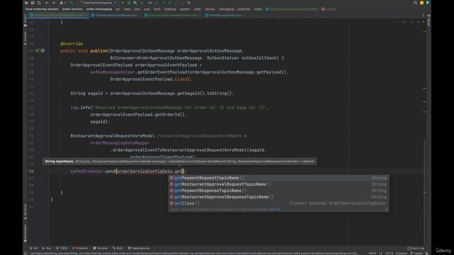
Task: Open the Structure tool window sidebar button
Action: coord(26,212)
